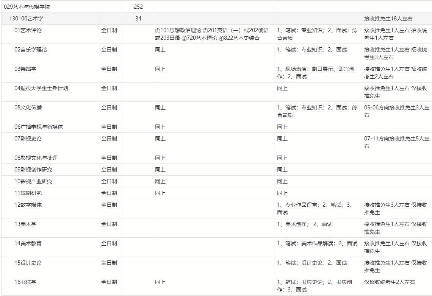Select the 12数字媒体 direction name
This screenshot has height=296, width=432.
28,205
